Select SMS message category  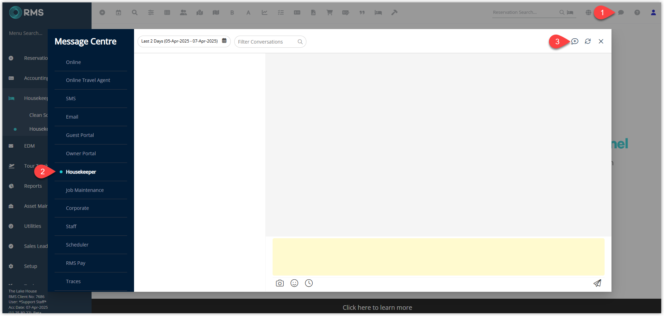tap(71, 99)
